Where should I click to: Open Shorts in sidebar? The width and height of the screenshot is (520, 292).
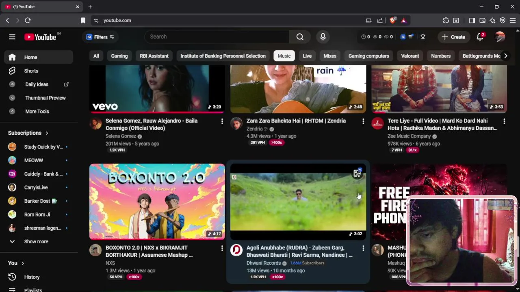[39, 71]
